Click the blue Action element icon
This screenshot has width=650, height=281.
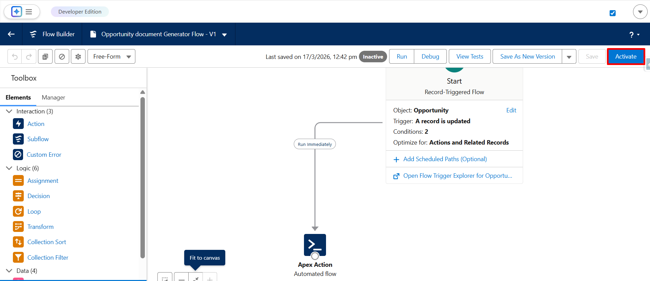[18, 124]
